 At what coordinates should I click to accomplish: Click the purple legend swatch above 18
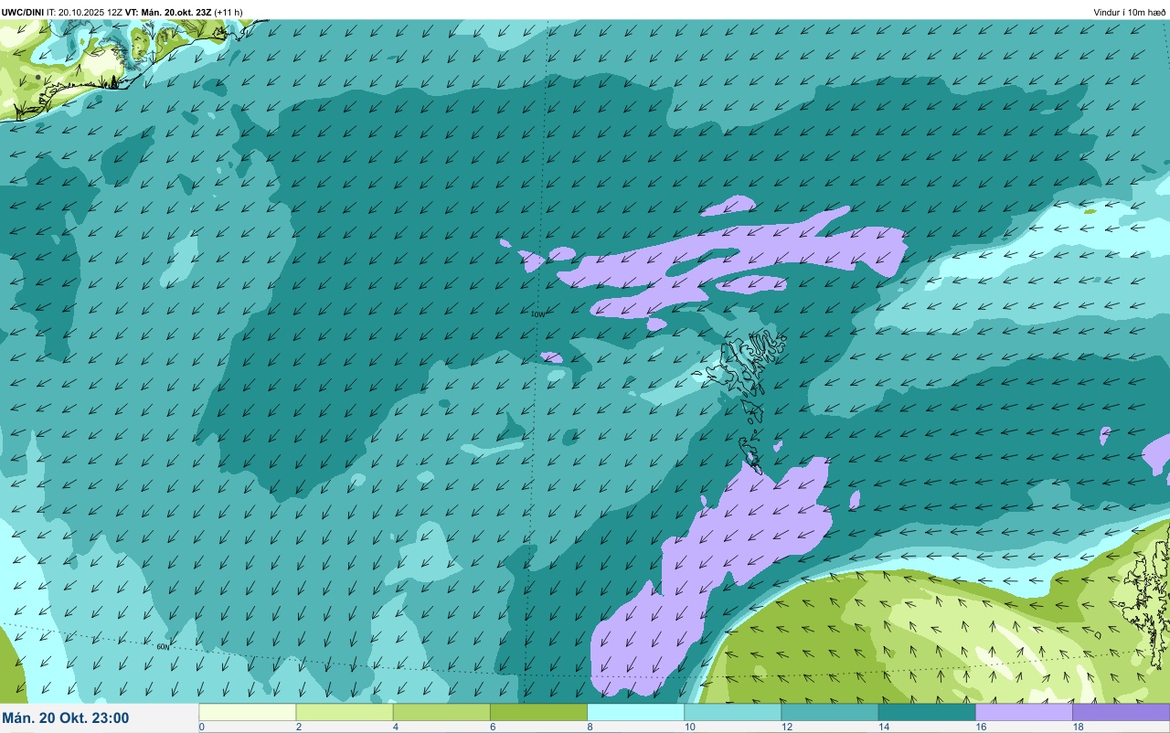(x=1121, y=712)
